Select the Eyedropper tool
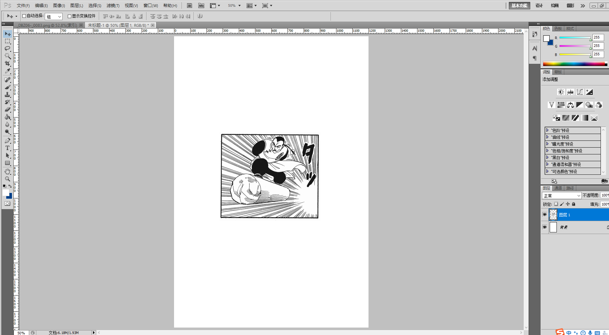 [7, 71]
